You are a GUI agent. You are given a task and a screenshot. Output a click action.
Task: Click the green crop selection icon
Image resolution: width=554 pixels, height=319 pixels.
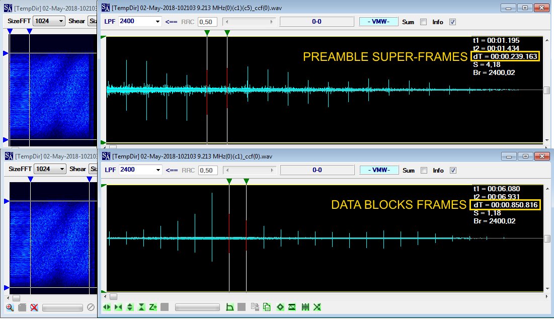point(229,307)
